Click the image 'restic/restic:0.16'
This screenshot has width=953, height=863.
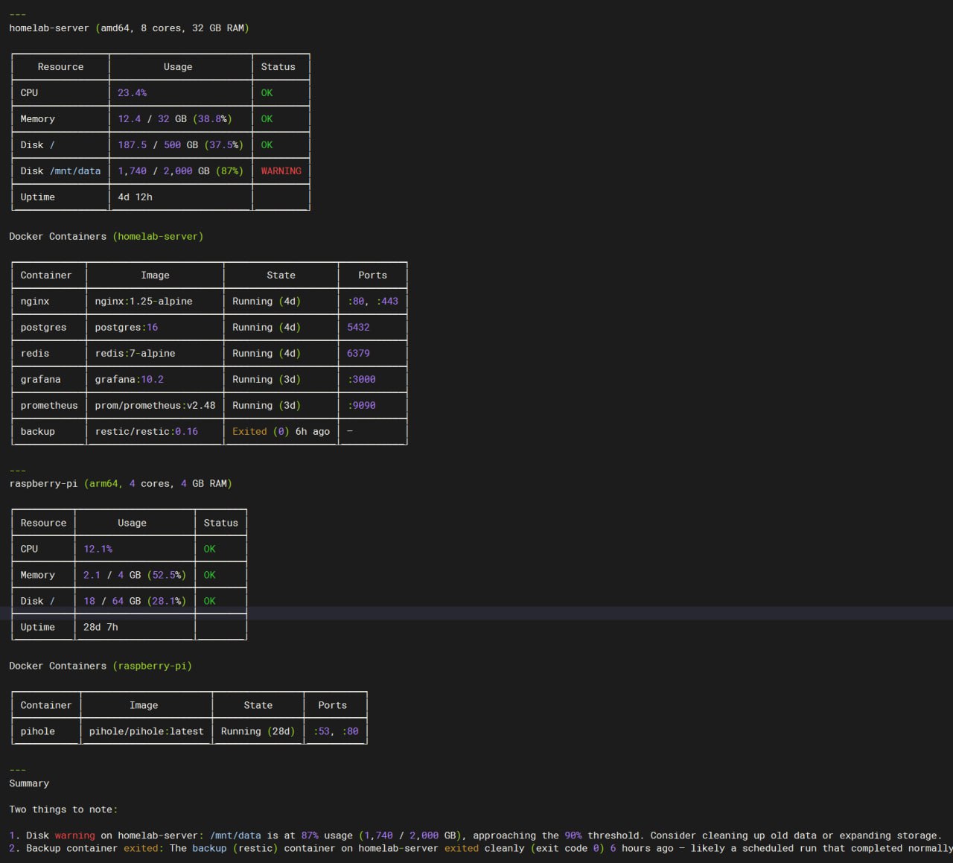[x=147, y=432]
